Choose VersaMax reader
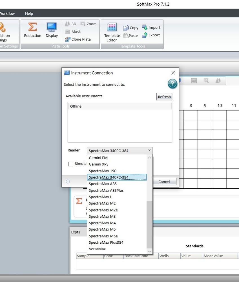Viewport: 239px width, 282px height. click(x=117, y=249)
